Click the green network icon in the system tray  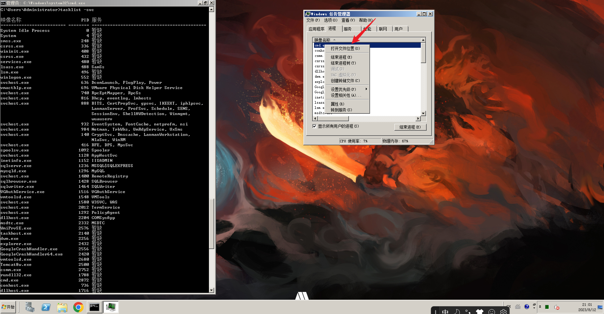pos(547,307)
